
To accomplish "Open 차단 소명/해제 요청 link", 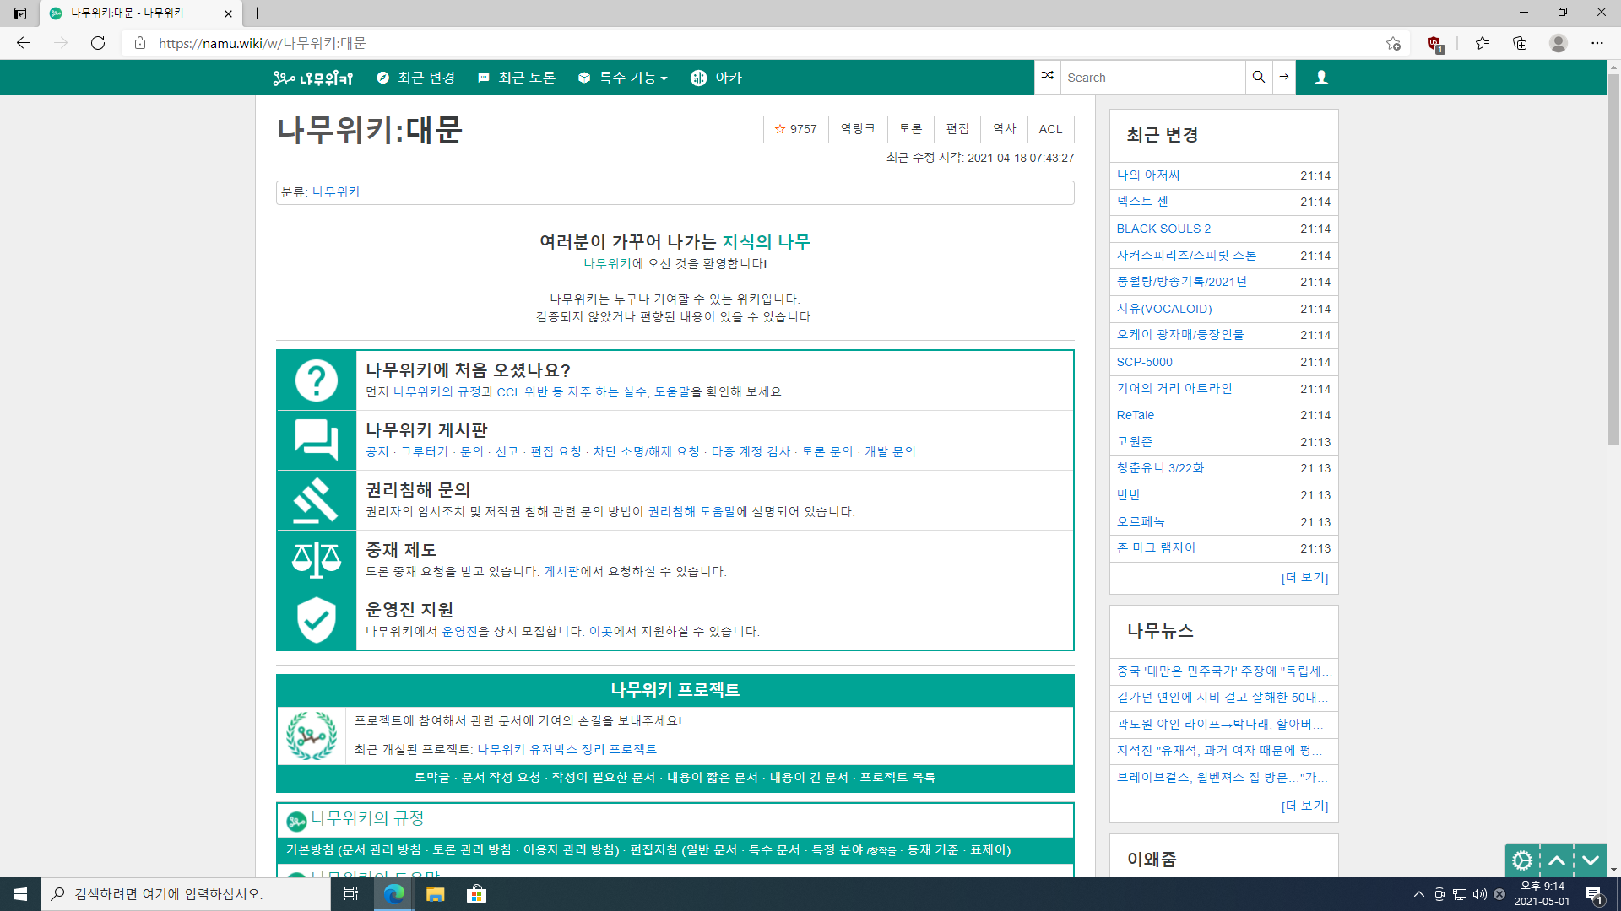I will (646, 452).
